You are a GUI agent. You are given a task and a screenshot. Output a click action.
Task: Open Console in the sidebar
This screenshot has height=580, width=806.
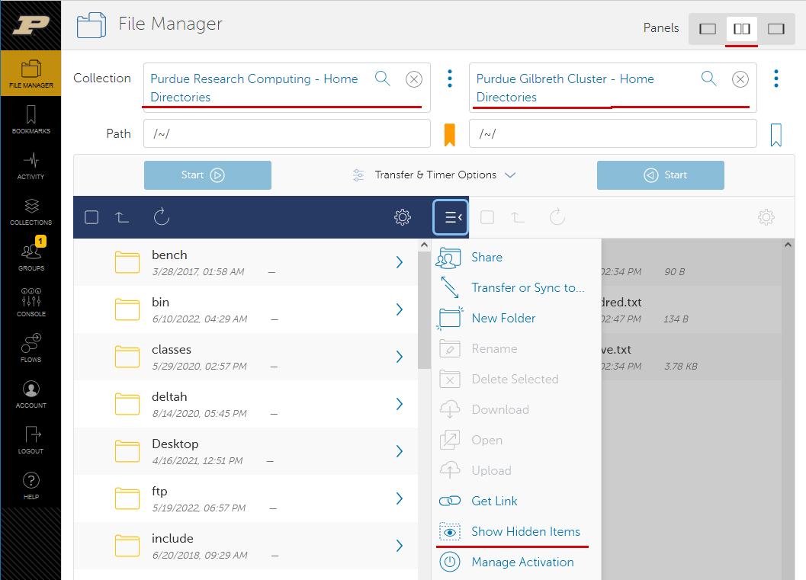tap(31, 302)
